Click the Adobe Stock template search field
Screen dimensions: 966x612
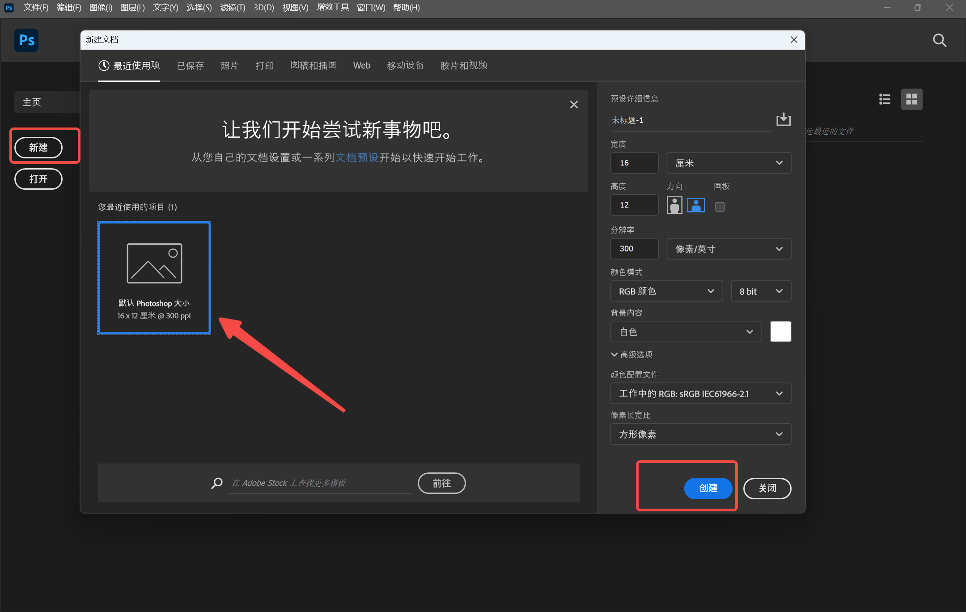tap(320, 483)
